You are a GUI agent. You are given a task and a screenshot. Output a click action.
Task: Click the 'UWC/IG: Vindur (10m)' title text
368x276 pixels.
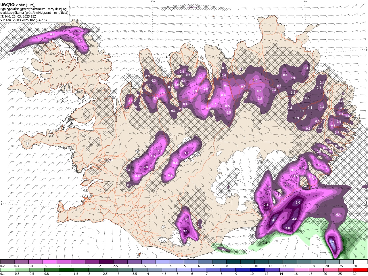[18, 5]
